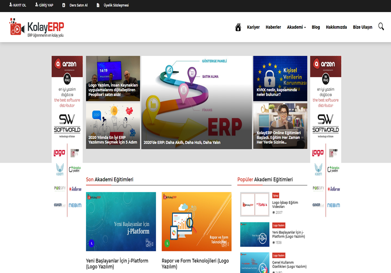Click the KolayERP logo
The image size is (391, 273).
(37, 27)
